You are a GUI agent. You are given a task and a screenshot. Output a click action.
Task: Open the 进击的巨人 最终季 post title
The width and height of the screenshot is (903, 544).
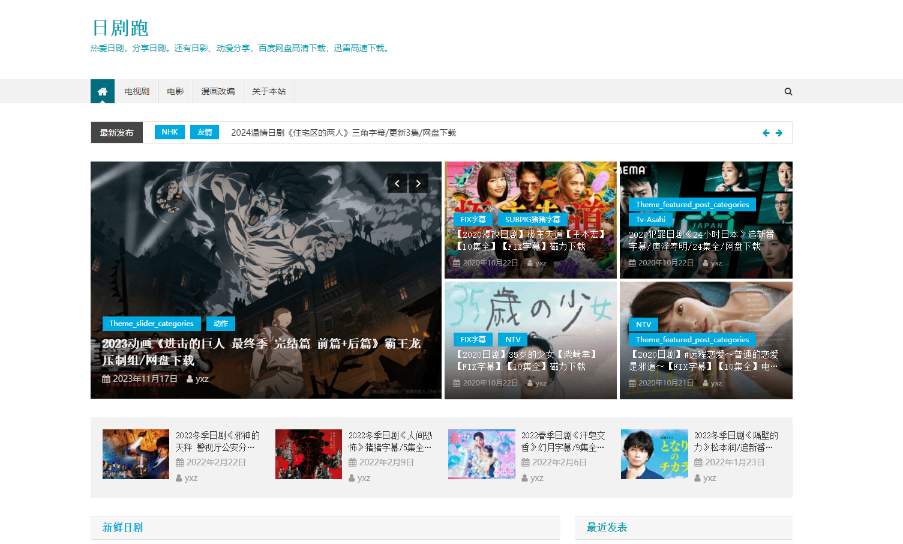pos(262,352)
